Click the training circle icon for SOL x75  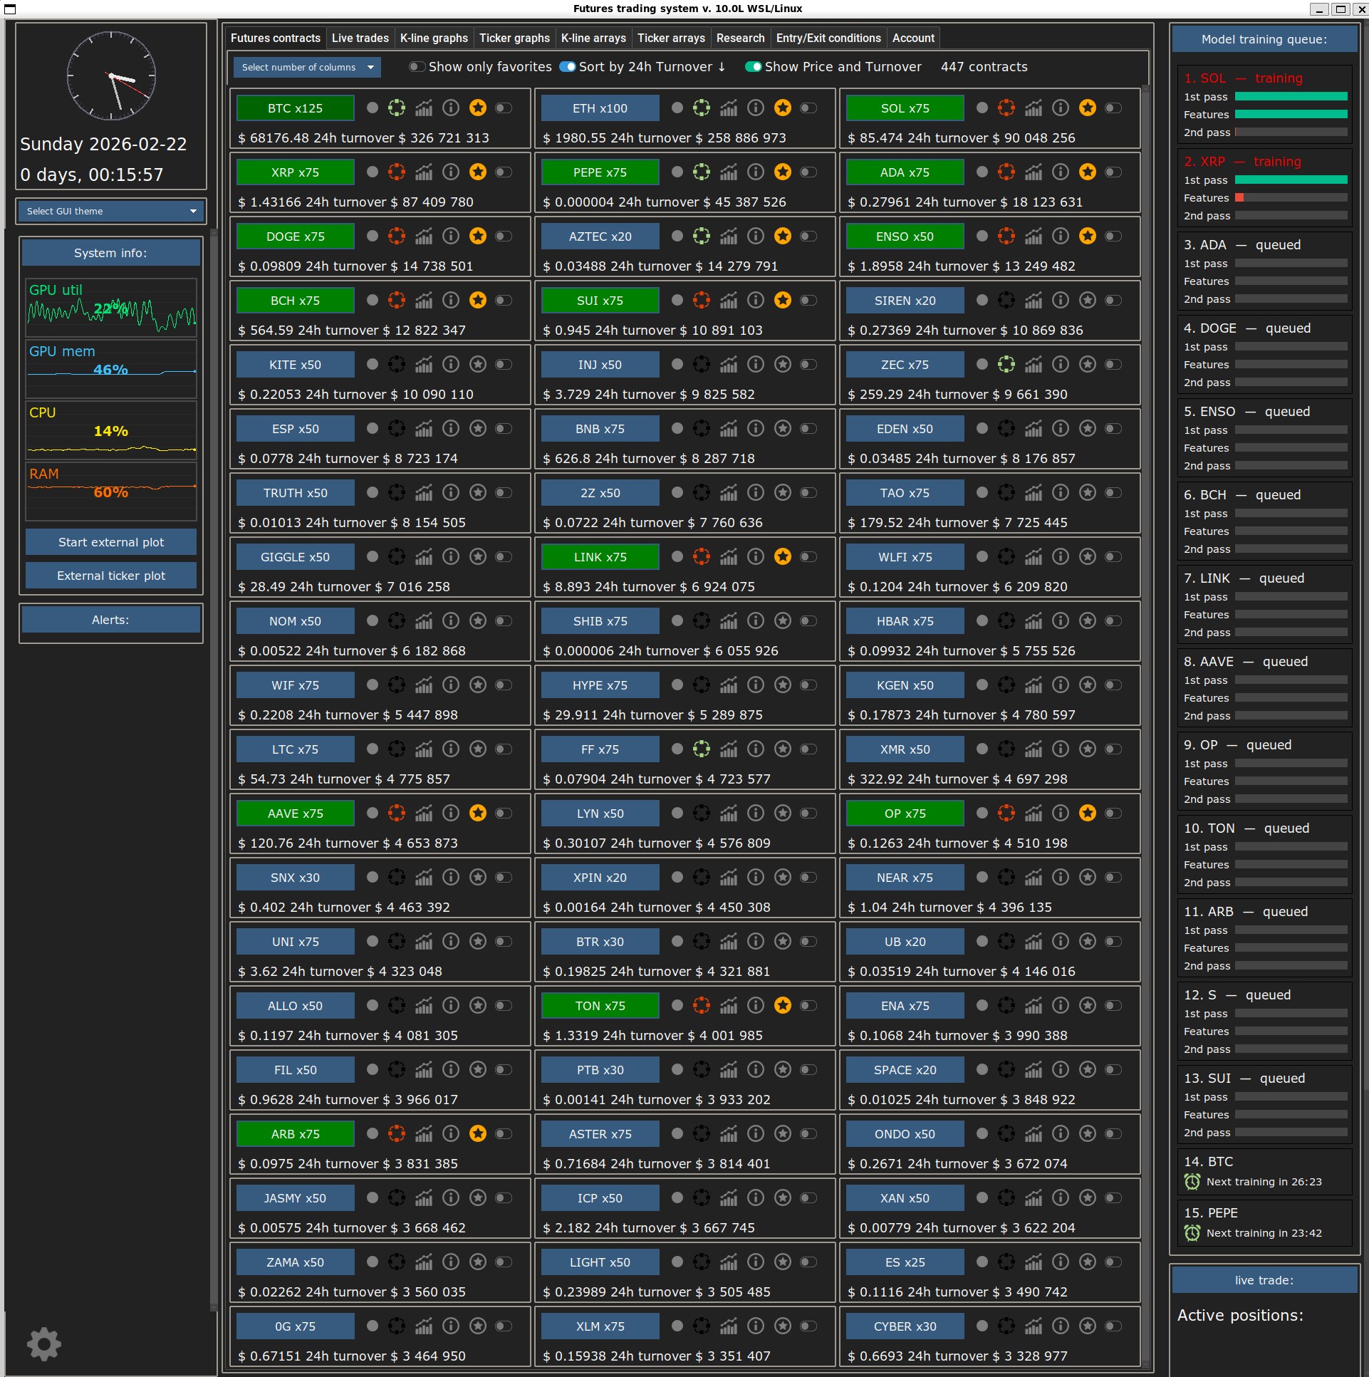1006,108
